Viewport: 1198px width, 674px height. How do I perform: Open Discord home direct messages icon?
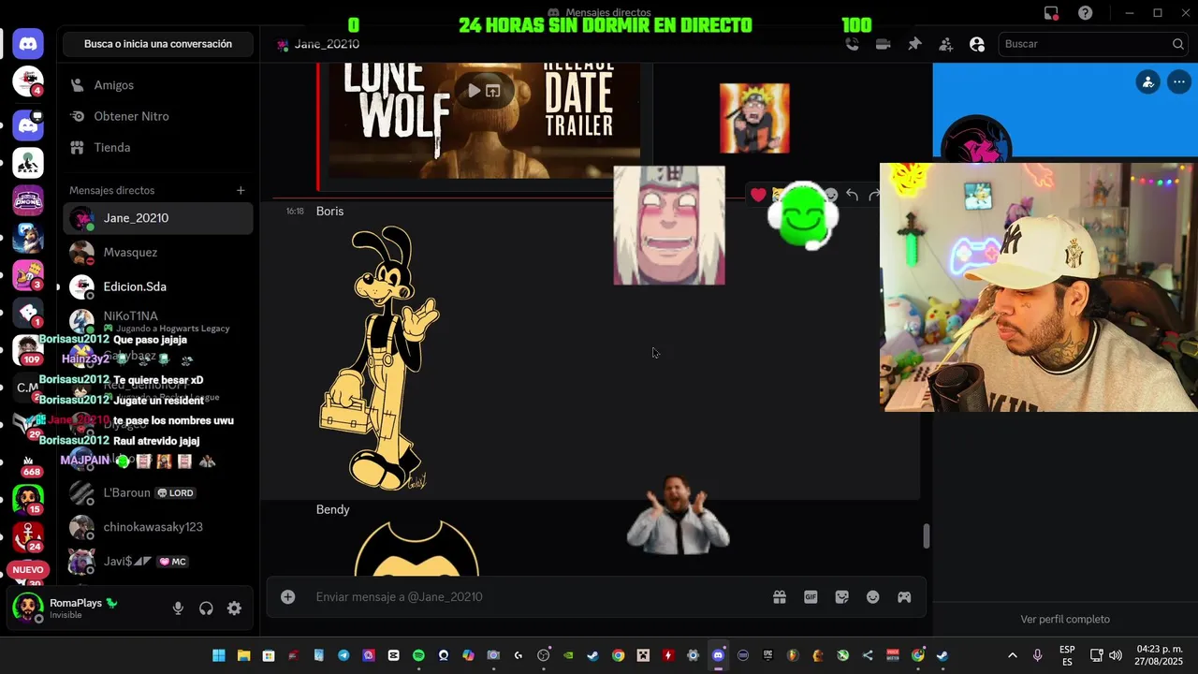[28, 43]
